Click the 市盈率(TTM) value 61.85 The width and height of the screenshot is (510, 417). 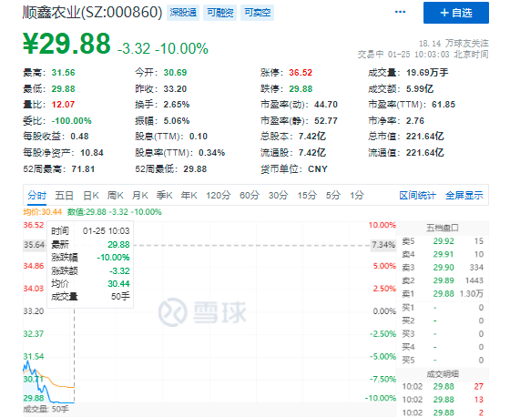point(444,105)
